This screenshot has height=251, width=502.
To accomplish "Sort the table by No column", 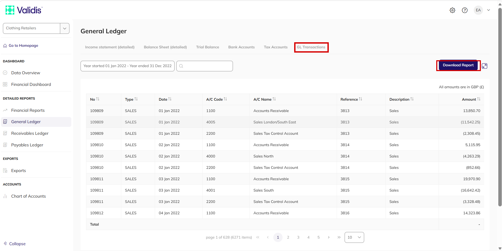I will coord(98,99).
